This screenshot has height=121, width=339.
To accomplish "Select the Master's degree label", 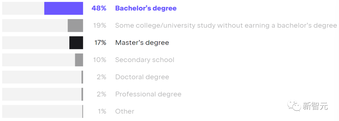I will pos(142,42).
